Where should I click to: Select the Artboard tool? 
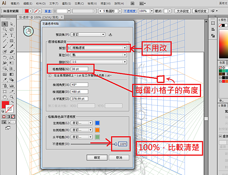click(5, 91)
